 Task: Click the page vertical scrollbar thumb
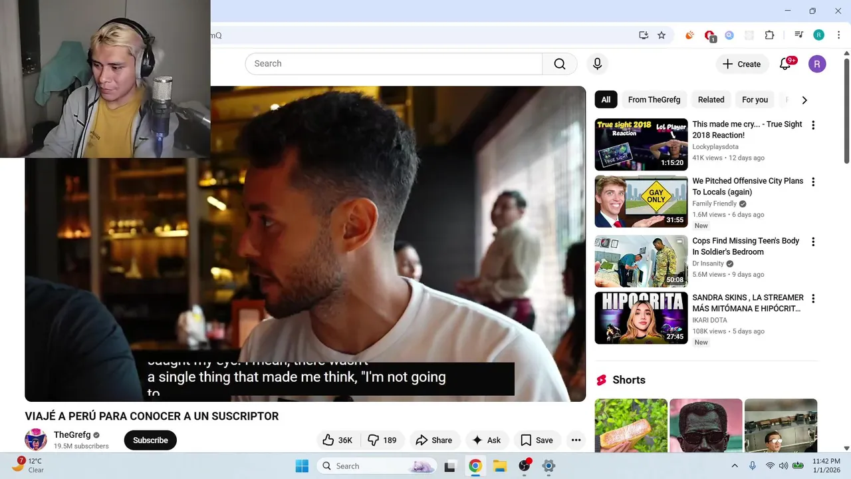[846, 110]
